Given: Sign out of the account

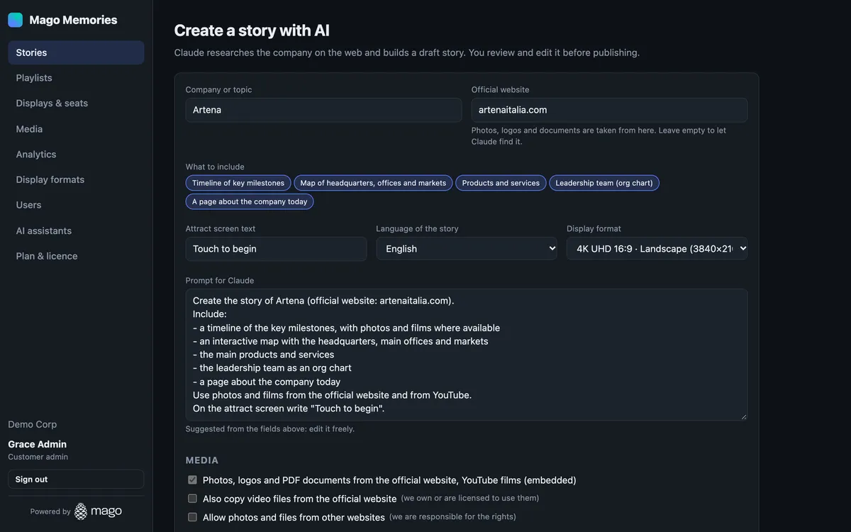Looking at the screenshot, I should (76, 479).
